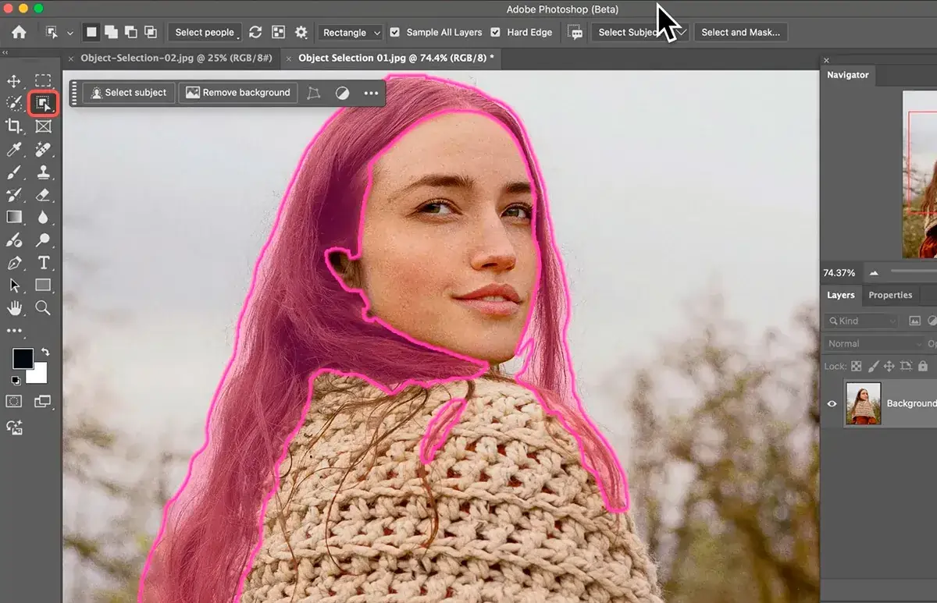Select the Spot Healing Brush tool

tap(43, 148)
